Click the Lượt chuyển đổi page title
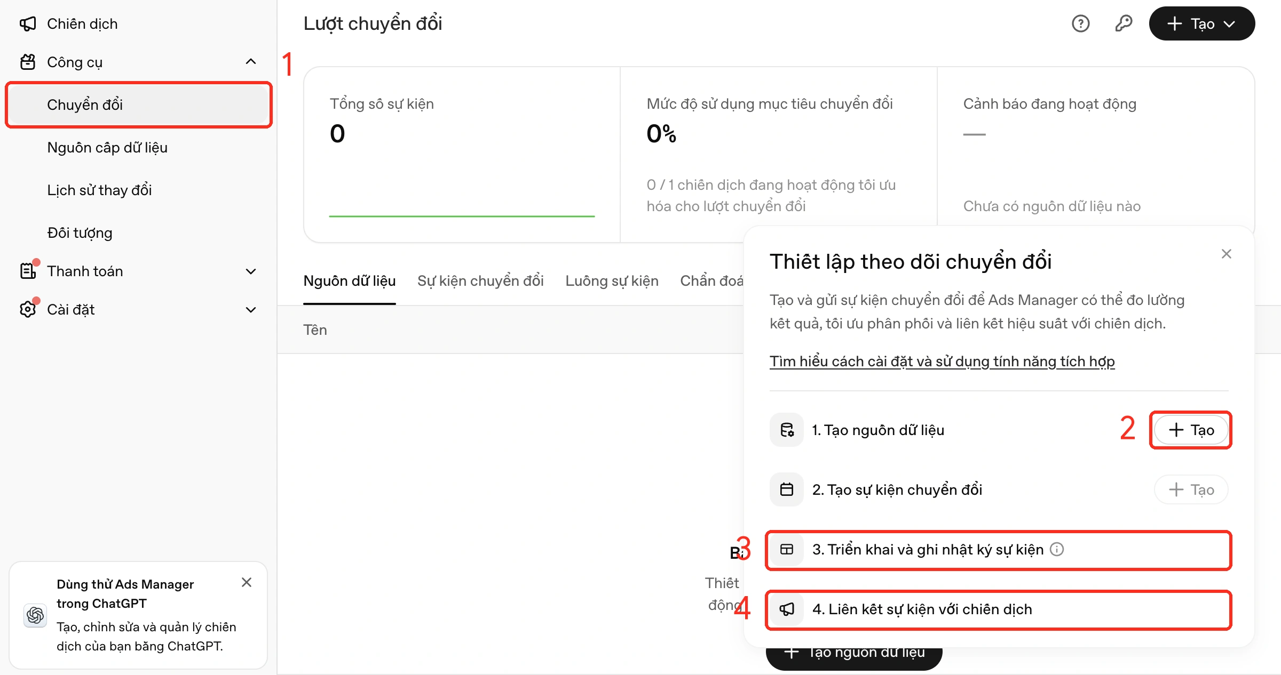Image resolution: width=1281 pixels, height=675 pixels. [373, 23]
